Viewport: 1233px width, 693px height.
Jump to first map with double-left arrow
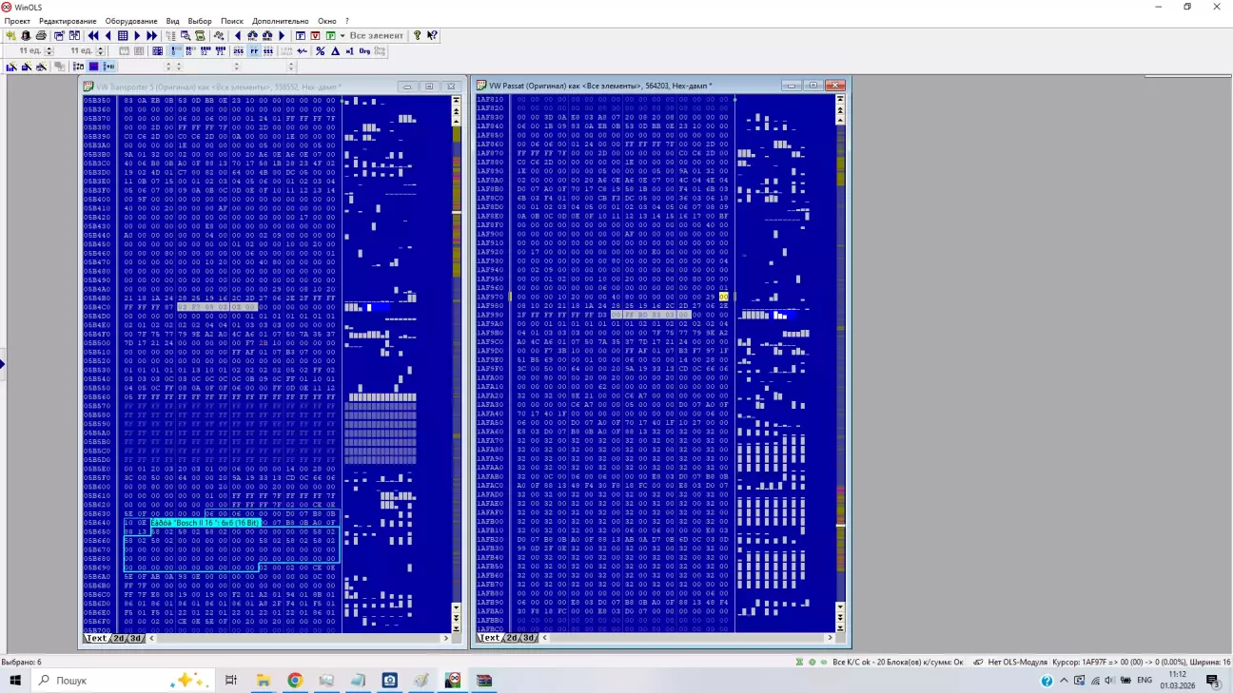pos(93,36)
